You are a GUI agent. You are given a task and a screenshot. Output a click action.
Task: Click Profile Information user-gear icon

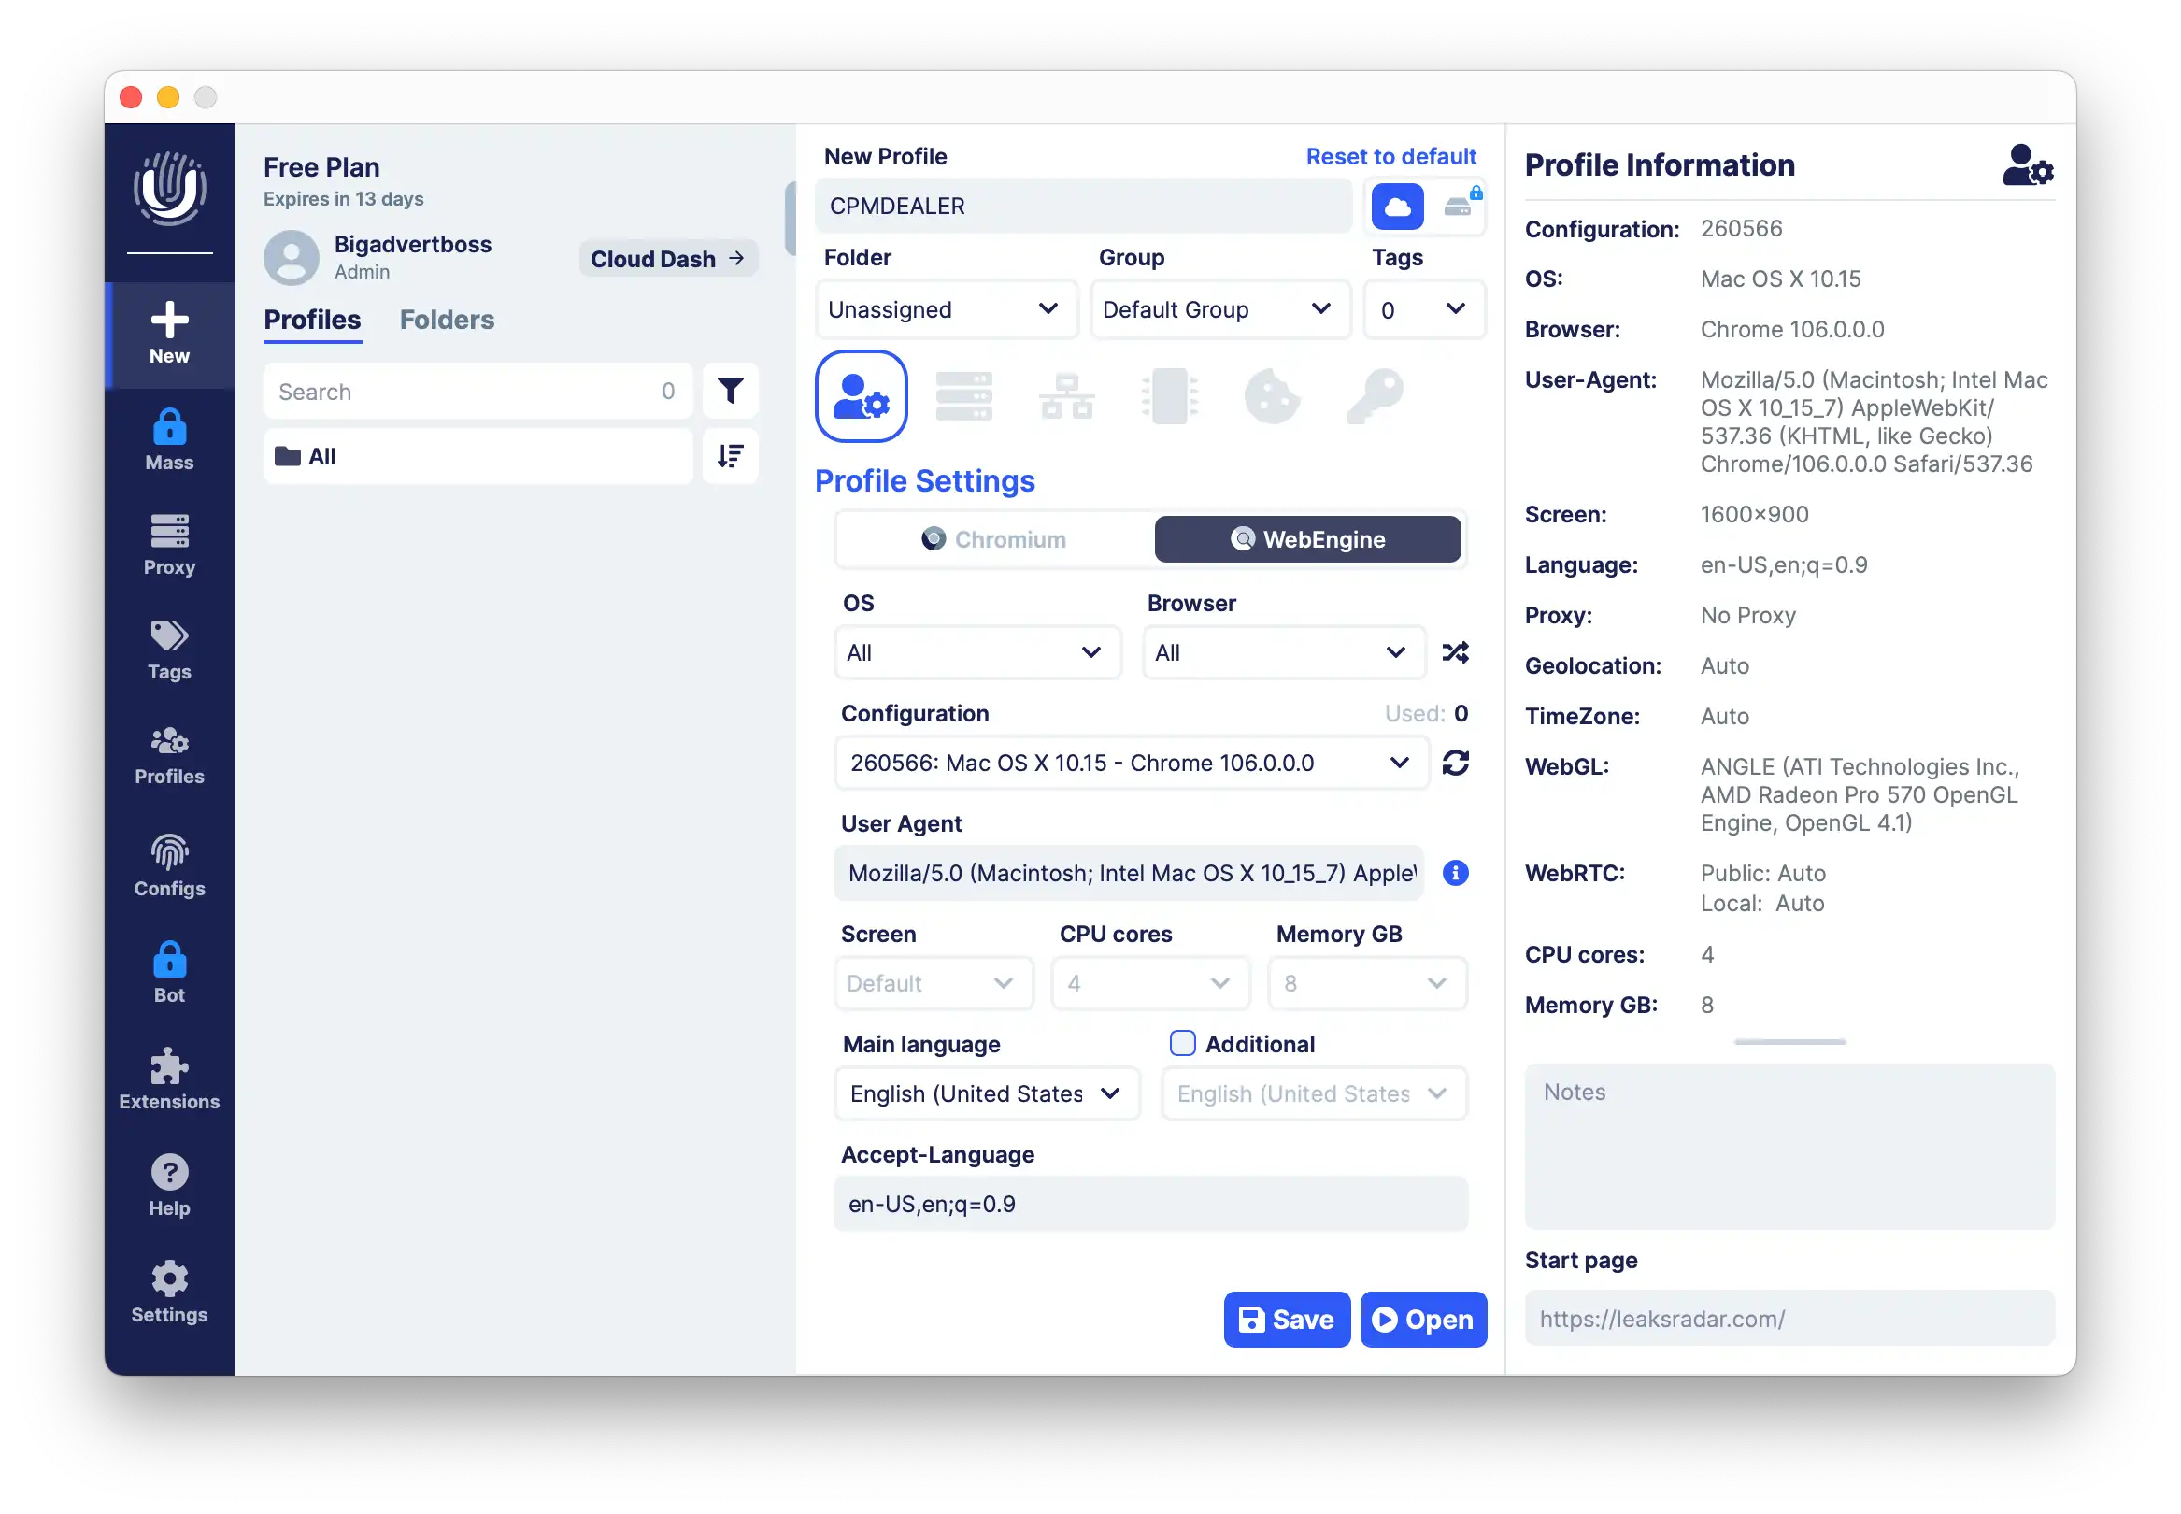2028,165
